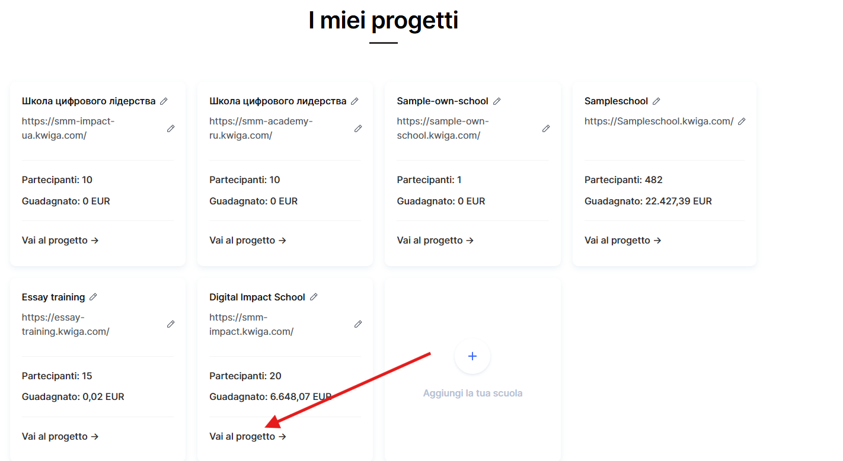
Task: Edit URL pencil for smm-impact.kwiga.com
Action: coord(358,324)
